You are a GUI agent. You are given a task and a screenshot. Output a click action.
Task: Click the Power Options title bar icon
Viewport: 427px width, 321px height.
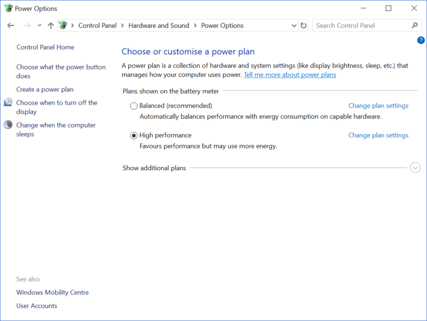pos(8,8)
